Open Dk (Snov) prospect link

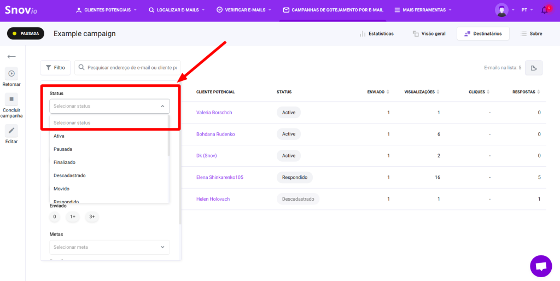(x=206, y=156)
